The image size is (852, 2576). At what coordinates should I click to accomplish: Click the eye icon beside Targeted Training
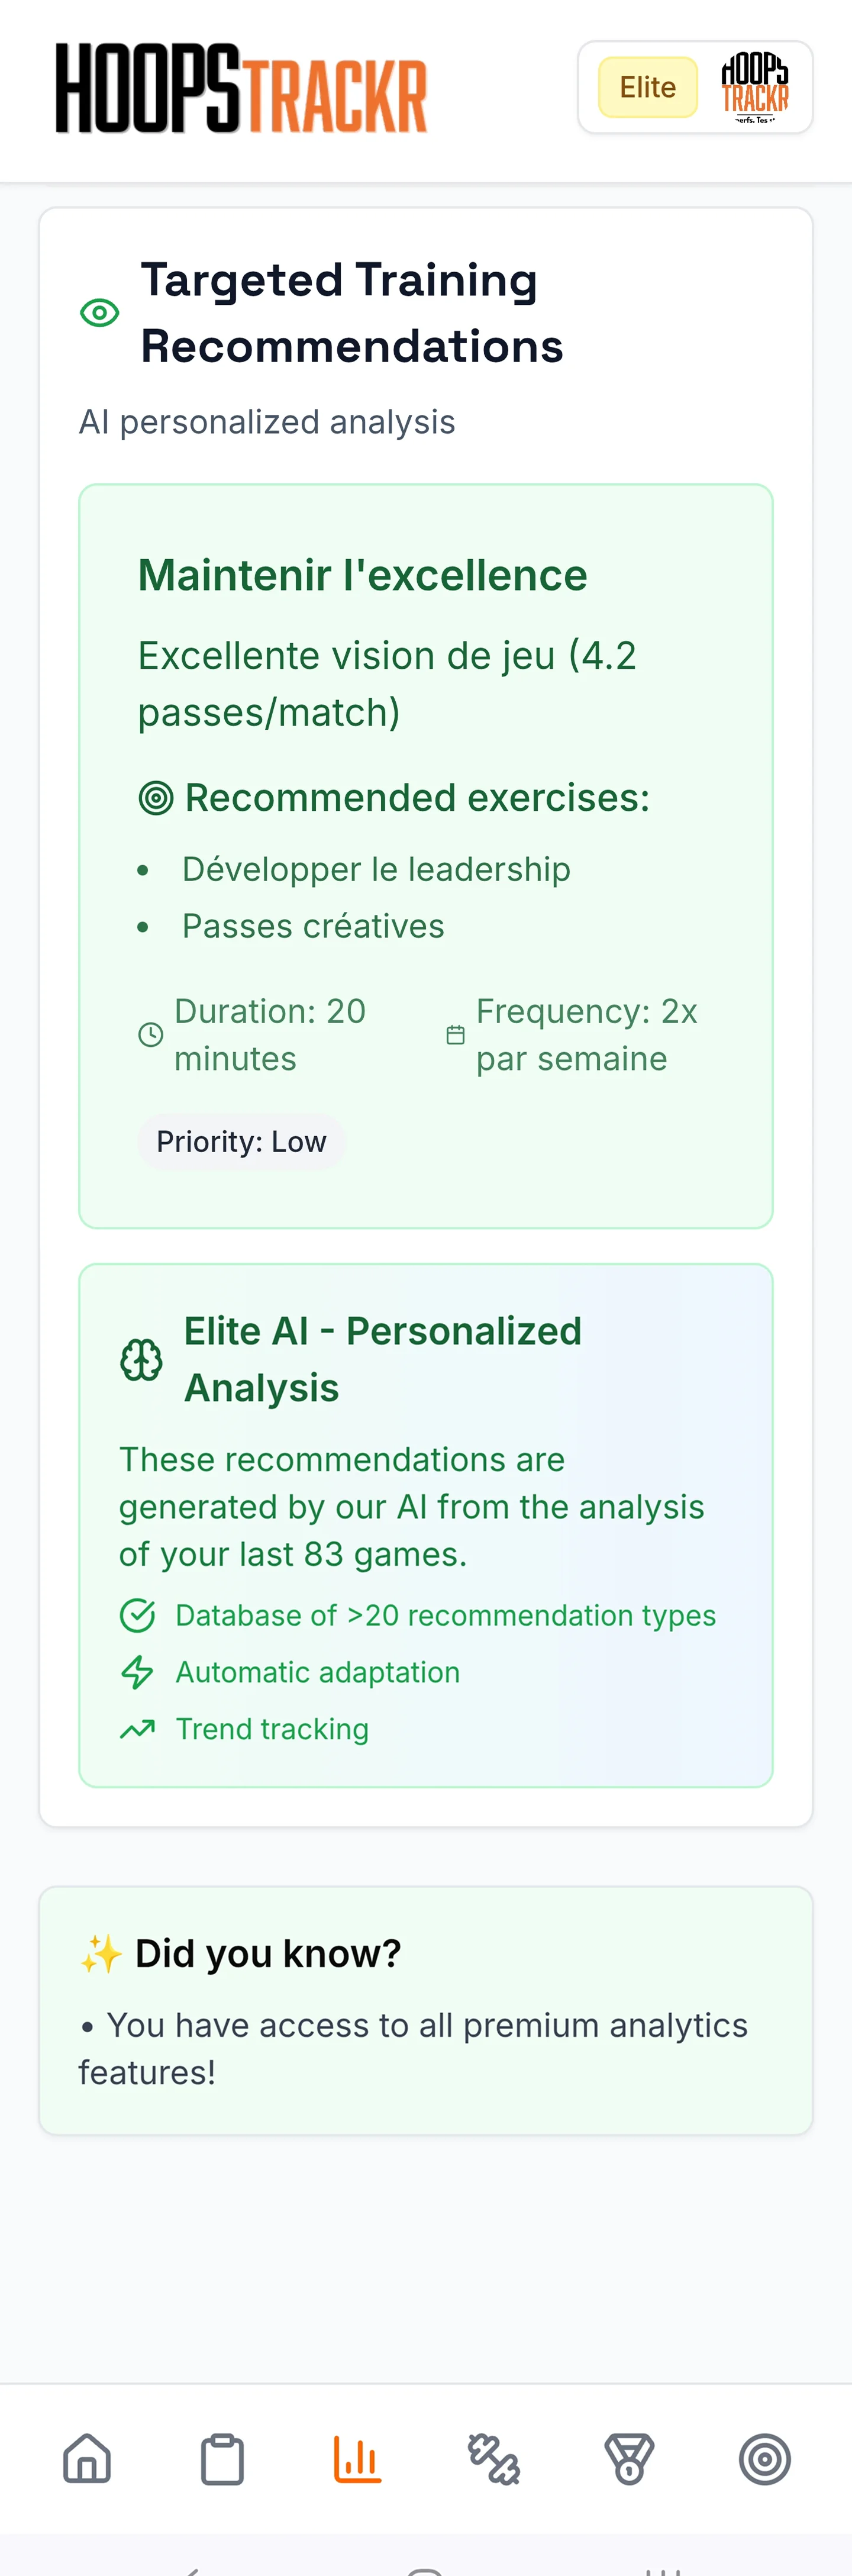click(x=100, y=313)
